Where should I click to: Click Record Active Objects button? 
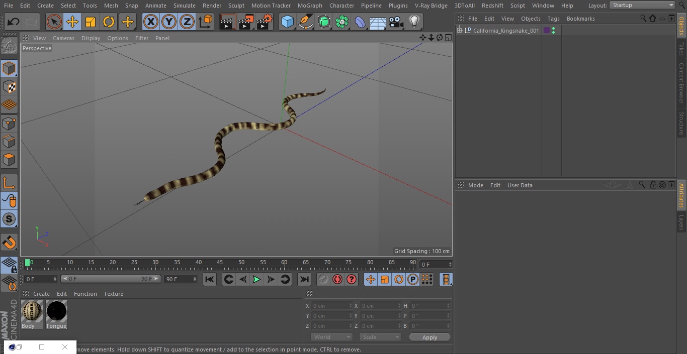tap(323, 279)
